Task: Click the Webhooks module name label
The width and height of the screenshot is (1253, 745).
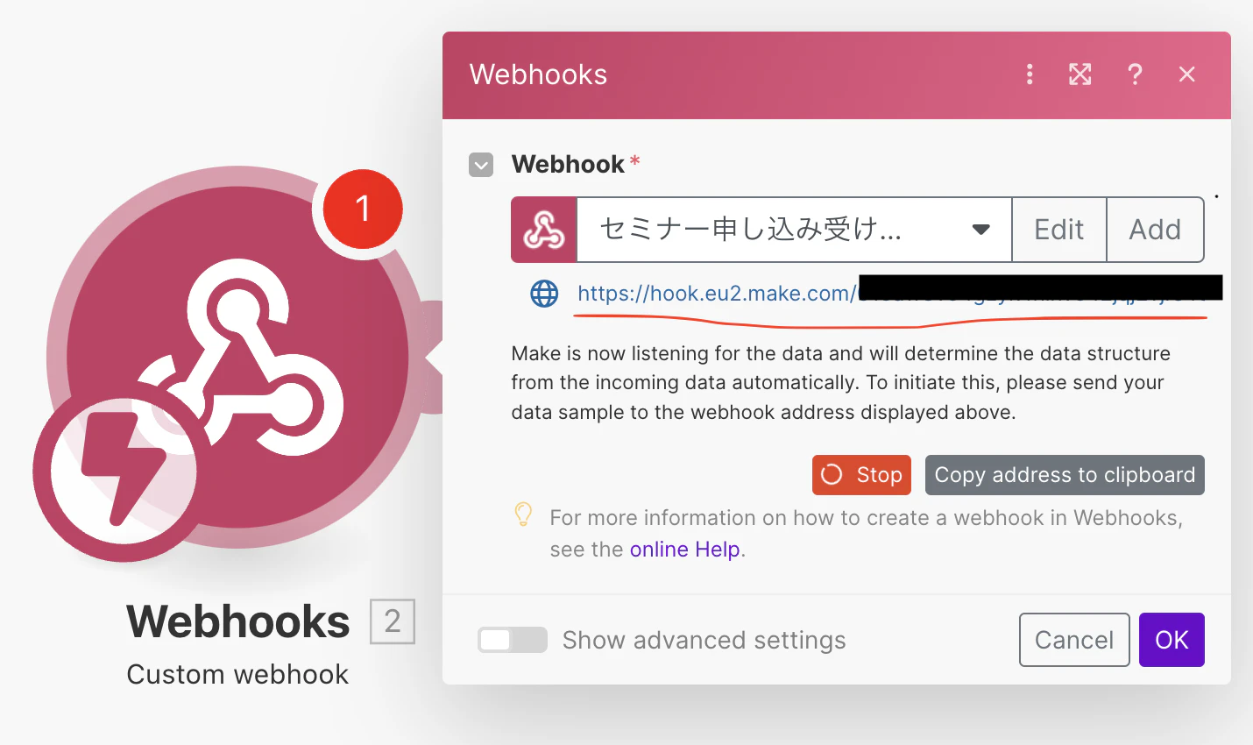Action: pyautogui.click(x=238, y=621)
